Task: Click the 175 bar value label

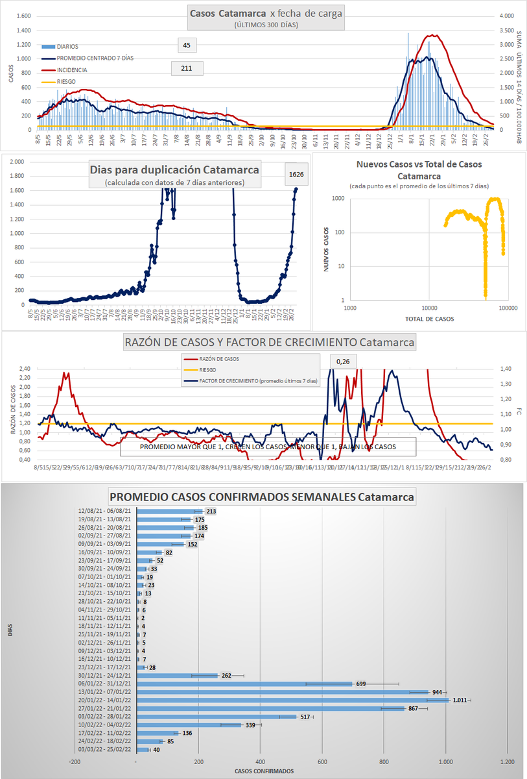Action: [199, 520]
